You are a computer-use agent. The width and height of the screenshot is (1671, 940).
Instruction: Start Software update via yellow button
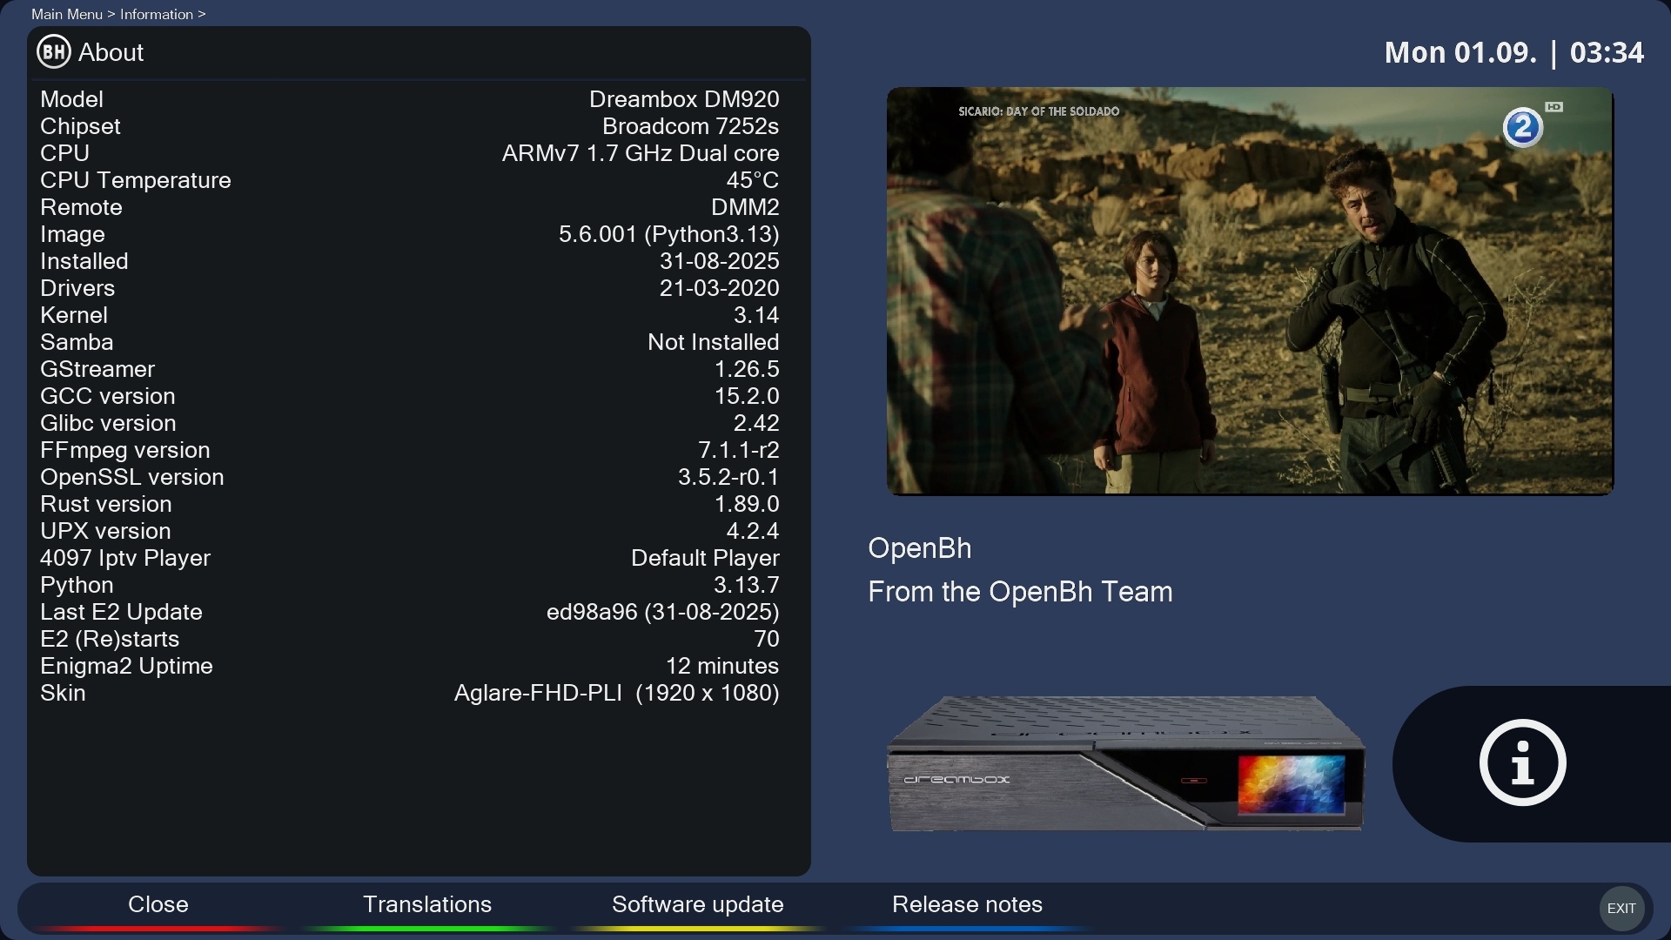[x=697, y=904]
